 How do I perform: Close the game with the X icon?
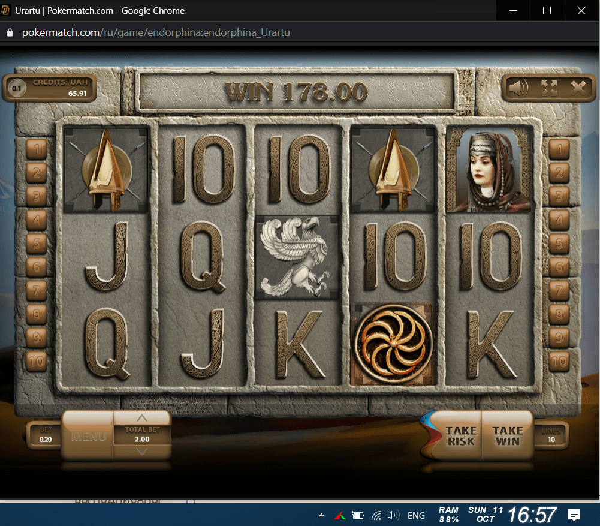tap(578, 88)
